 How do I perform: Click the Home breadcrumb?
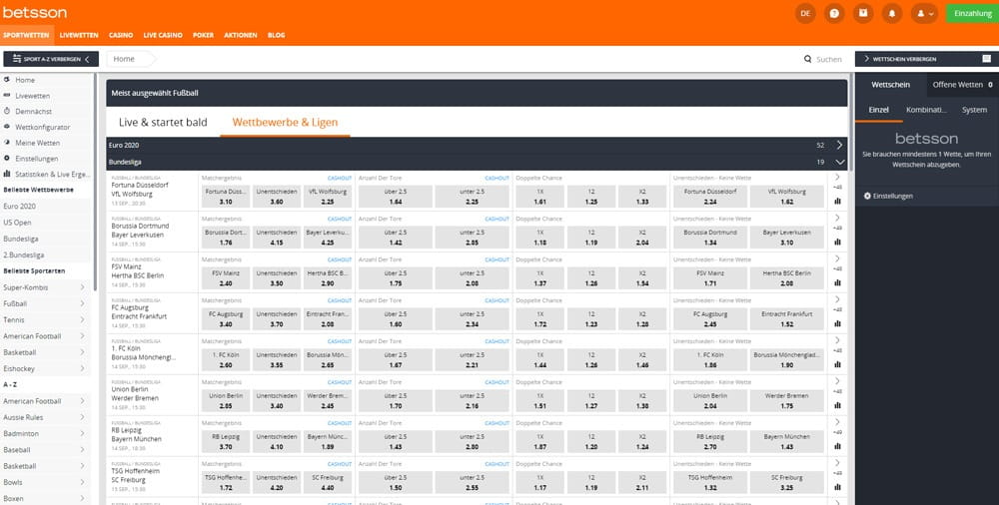pyautogui.click(x=124, y=59)
